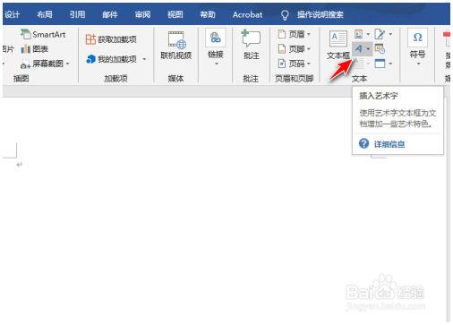Viewport: 453px width, 325px height.
Task: Open the document parts (Quick Parts) icon
Action: 359,34
